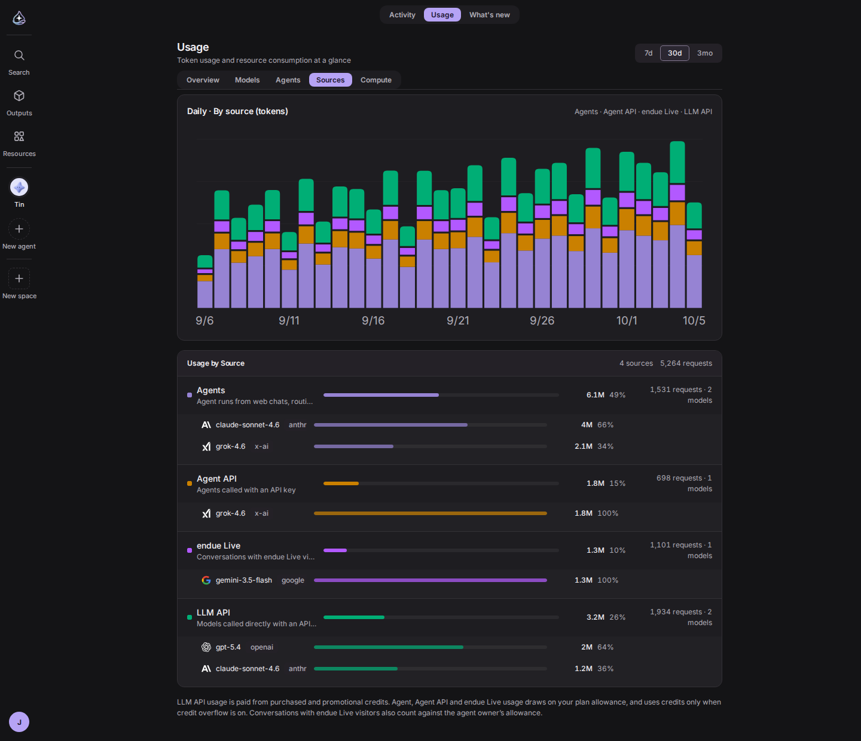861x741 pixels.
Task: Switch to the Models sub-tab
Action: (x=248, y=80)
